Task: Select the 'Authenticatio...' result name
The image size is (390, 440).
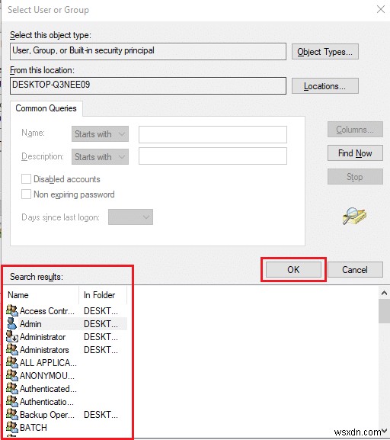Action: tap(46, 402)
